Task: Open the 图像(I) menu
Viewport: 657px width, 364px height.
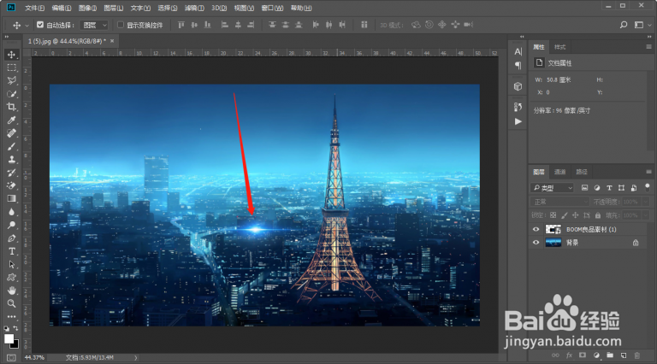Action: 87,8
